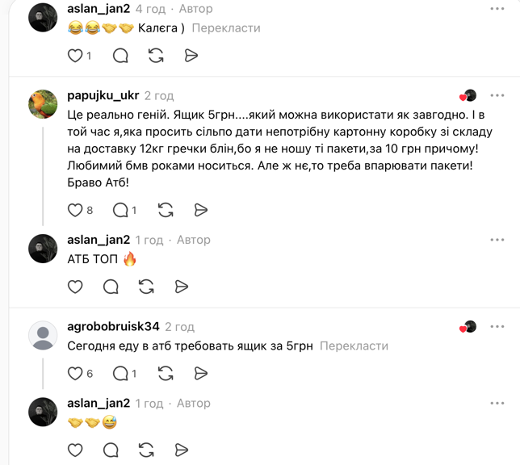
Task: Like the papujku_ukr comment with 8 likes
Action: 75,210
